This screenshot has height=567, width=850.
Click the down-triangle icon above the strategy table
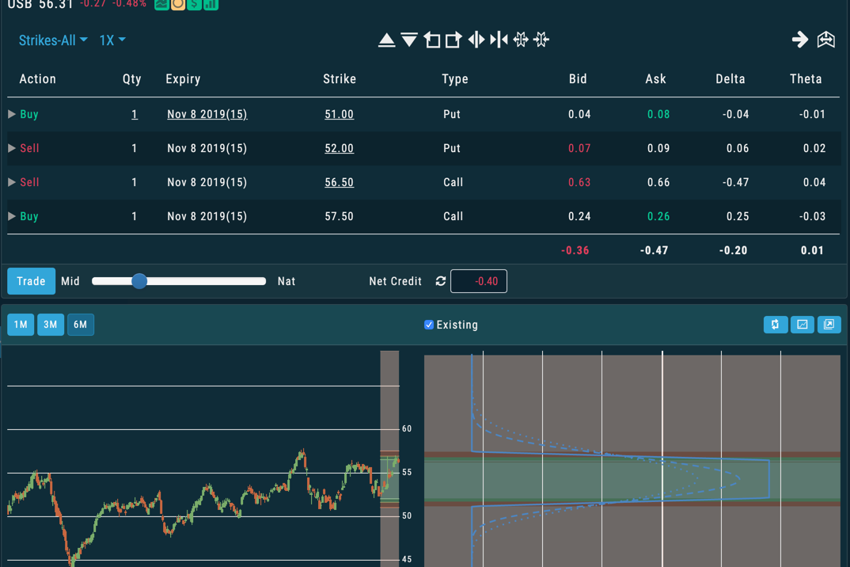409,40
